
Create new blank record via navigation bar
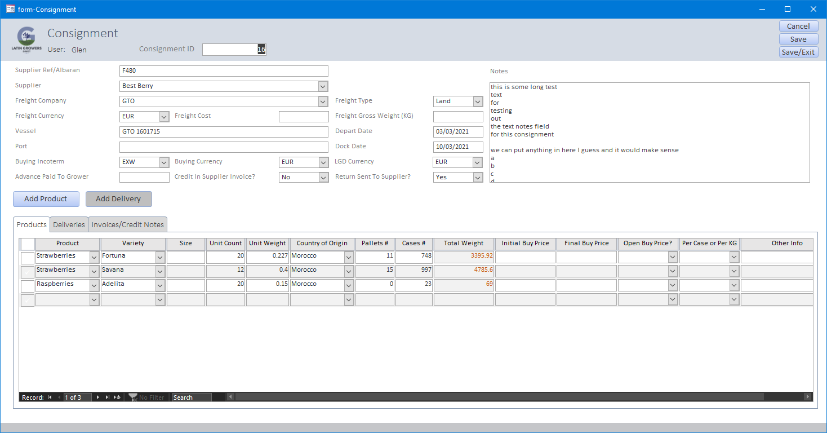click(117, 397)
